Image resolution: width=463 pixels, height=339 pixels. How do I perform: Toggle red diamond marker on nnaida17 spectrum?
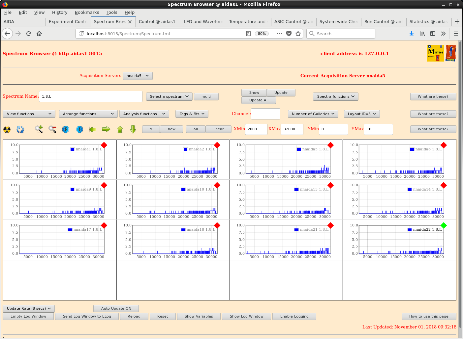click(x=104, y=225)
